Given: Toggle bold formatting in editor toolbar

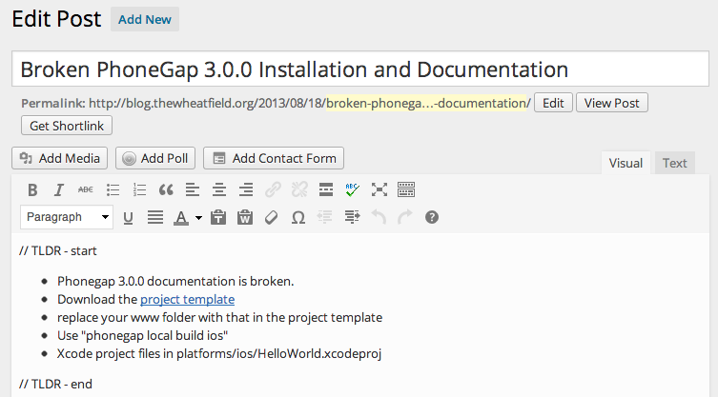Looking at the screenshot, I should coord(32,189).
